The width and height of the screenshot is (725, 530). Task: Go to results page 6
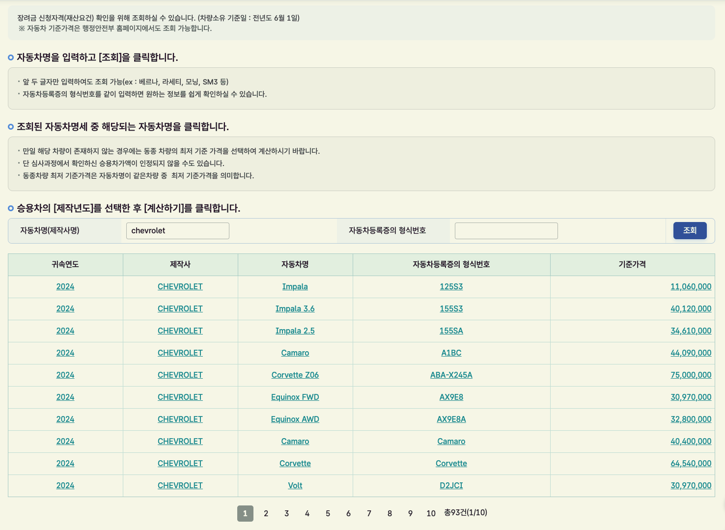pos(348,513)
